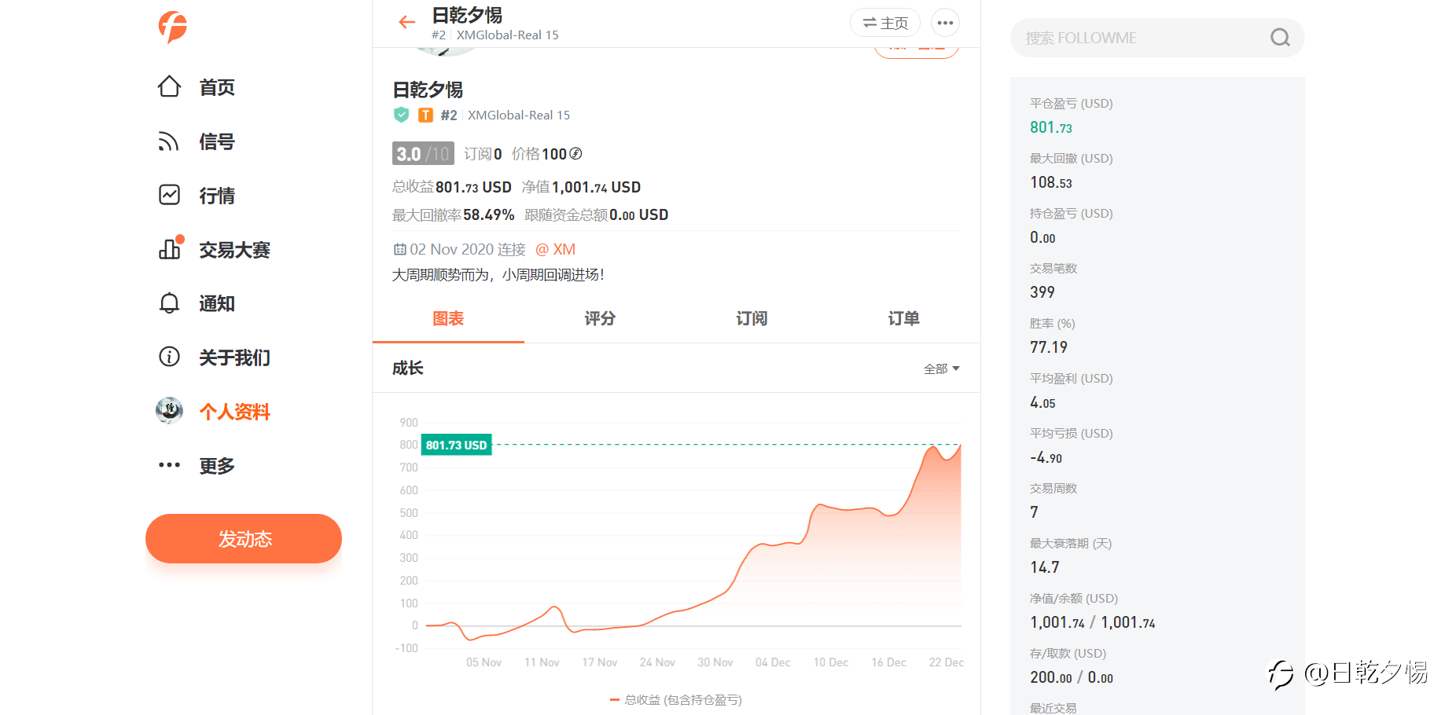1434x715 pixels.
Task: Click into the 搜索 FOLLOWME search field
Action: (x=1140, y=38)
